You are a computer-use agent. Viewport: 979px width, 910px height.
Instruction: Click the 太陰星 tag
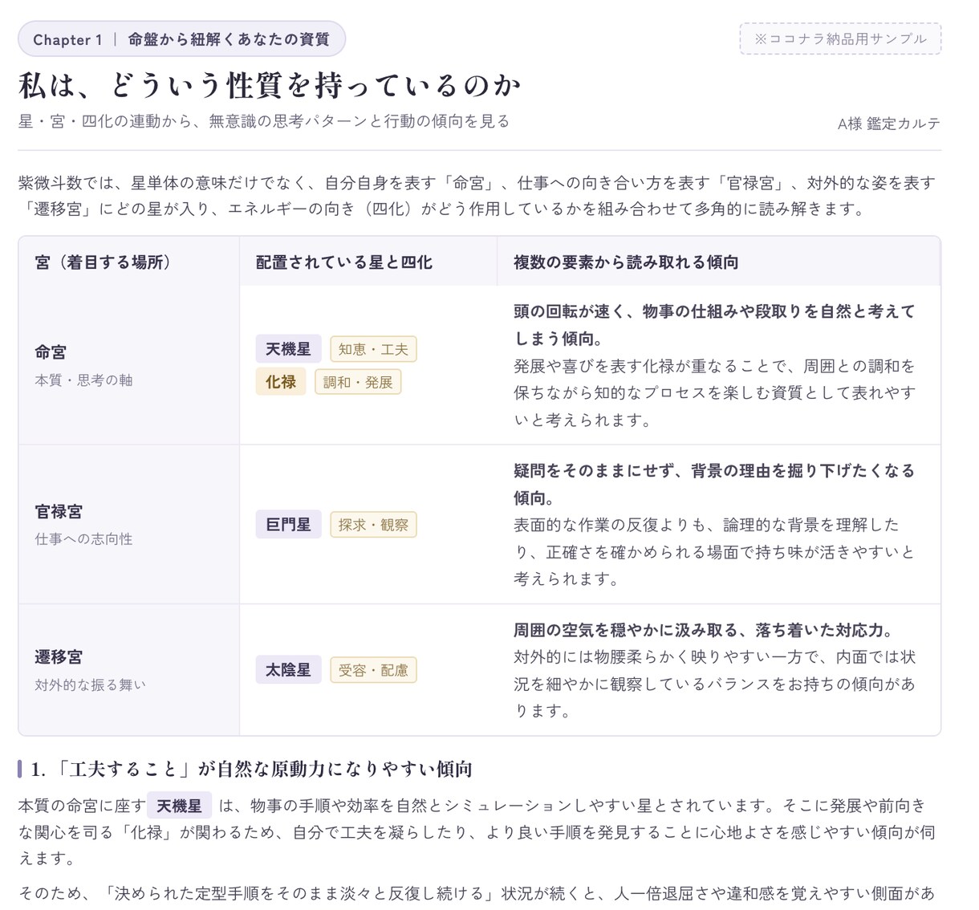[x=288, y=670]
